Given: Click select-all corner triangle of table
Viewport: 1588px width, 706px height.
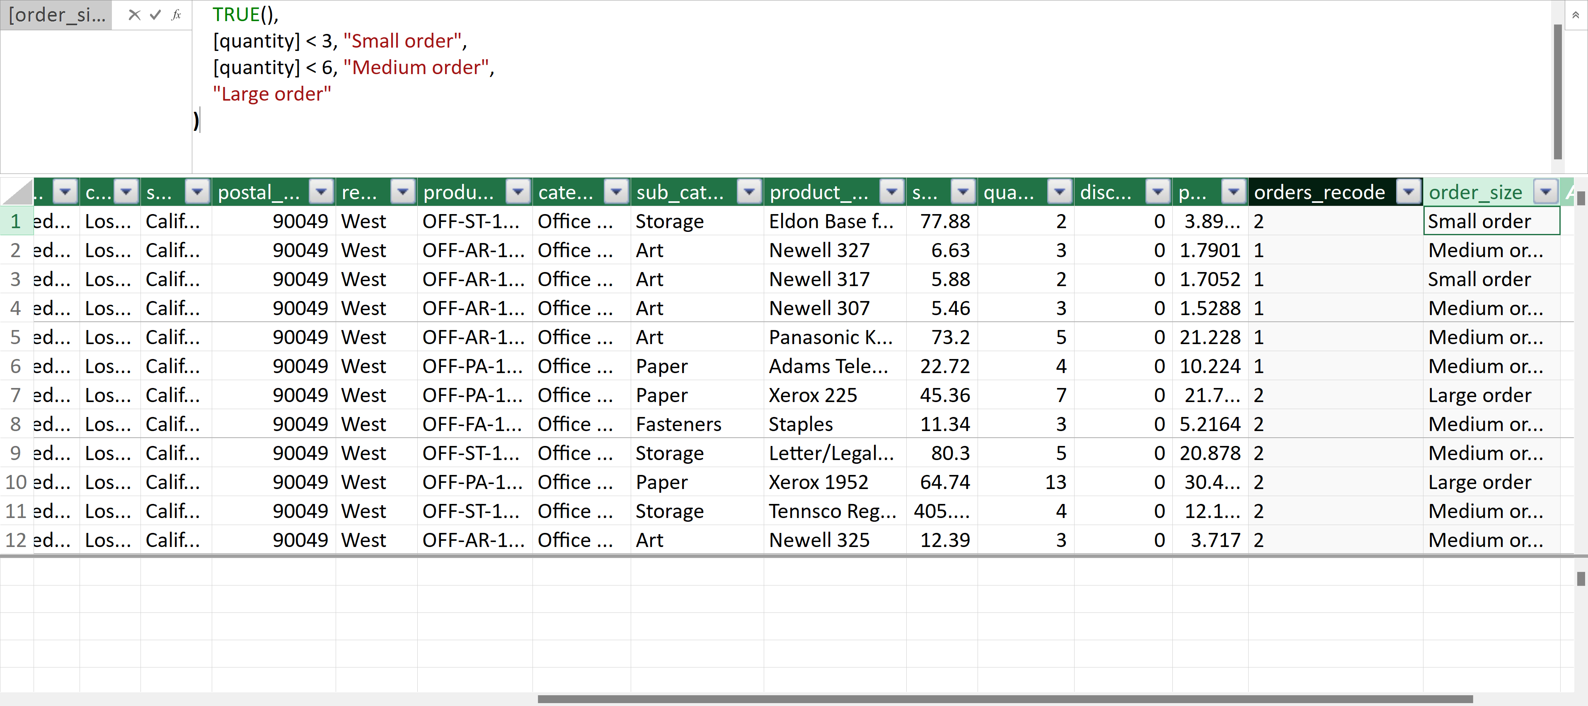Looking at the screenshot, I should (x=17, y=192).
